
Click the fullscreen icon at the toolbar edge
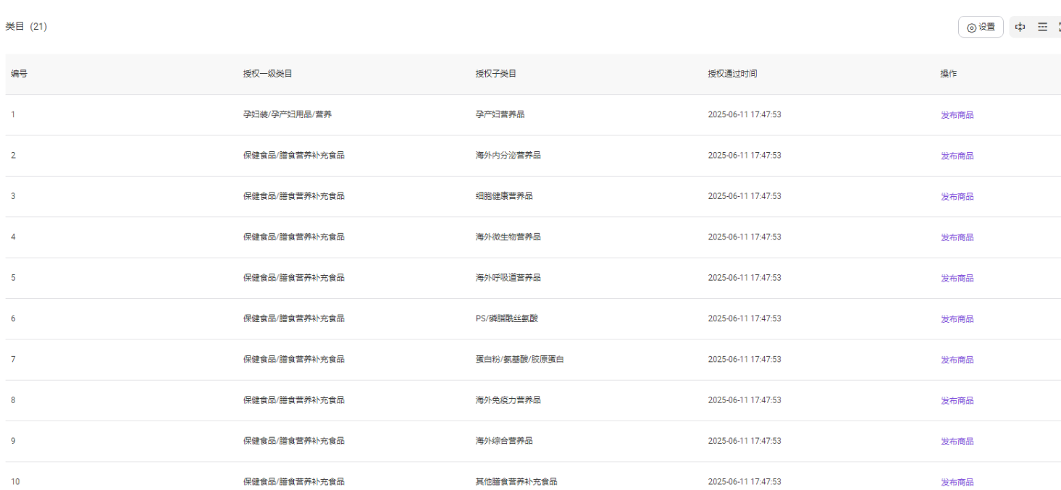click(1058, 27)
